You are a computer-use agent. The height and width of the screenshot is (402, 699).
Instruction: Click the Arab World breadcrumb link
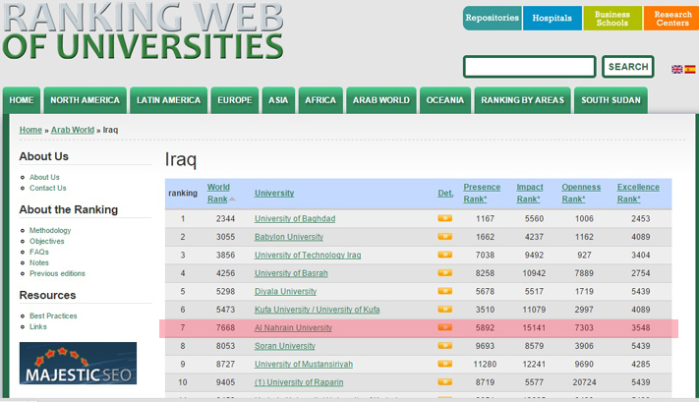[73, 130]
